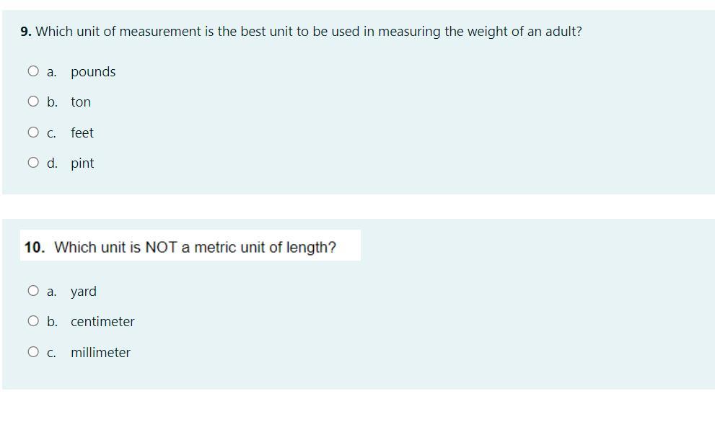Image resolution: width=715 pixels, height=432 pixels.
Task: Choose the centimeter radio button
Action: click(x=33, y=321)
